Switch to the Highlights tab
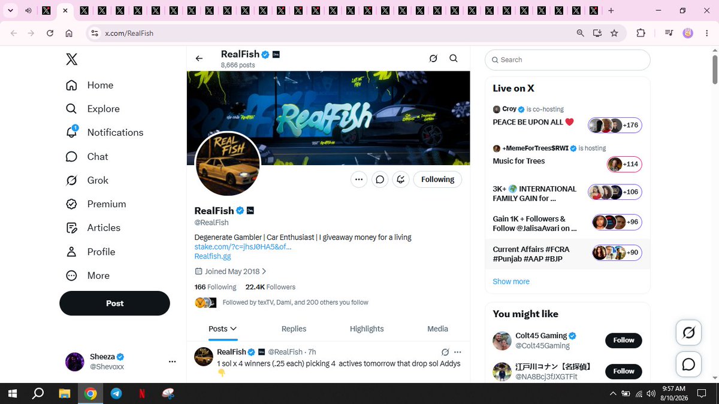 pyautogui.click(x=367, y=329)
